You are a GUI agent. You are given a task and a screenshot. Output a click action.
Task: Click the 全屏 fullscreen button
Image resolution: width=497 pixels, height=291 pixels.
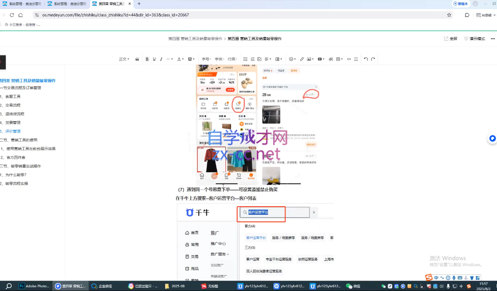(x=451, y=38)
